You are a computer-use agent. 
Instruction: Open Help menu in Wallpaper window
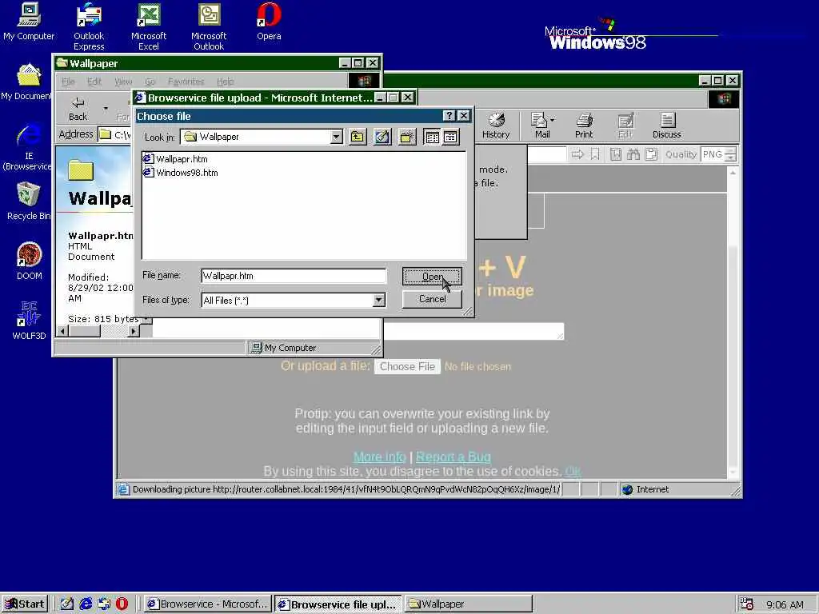click(225, 82)
